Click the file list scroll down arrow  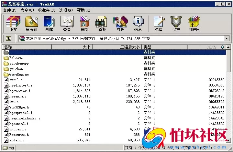tap(228, 140)
